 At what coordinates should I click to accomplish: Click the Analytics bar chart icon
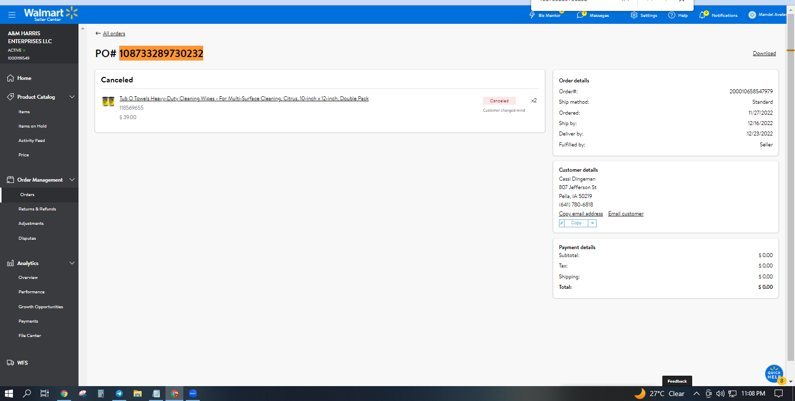[10, 263]
